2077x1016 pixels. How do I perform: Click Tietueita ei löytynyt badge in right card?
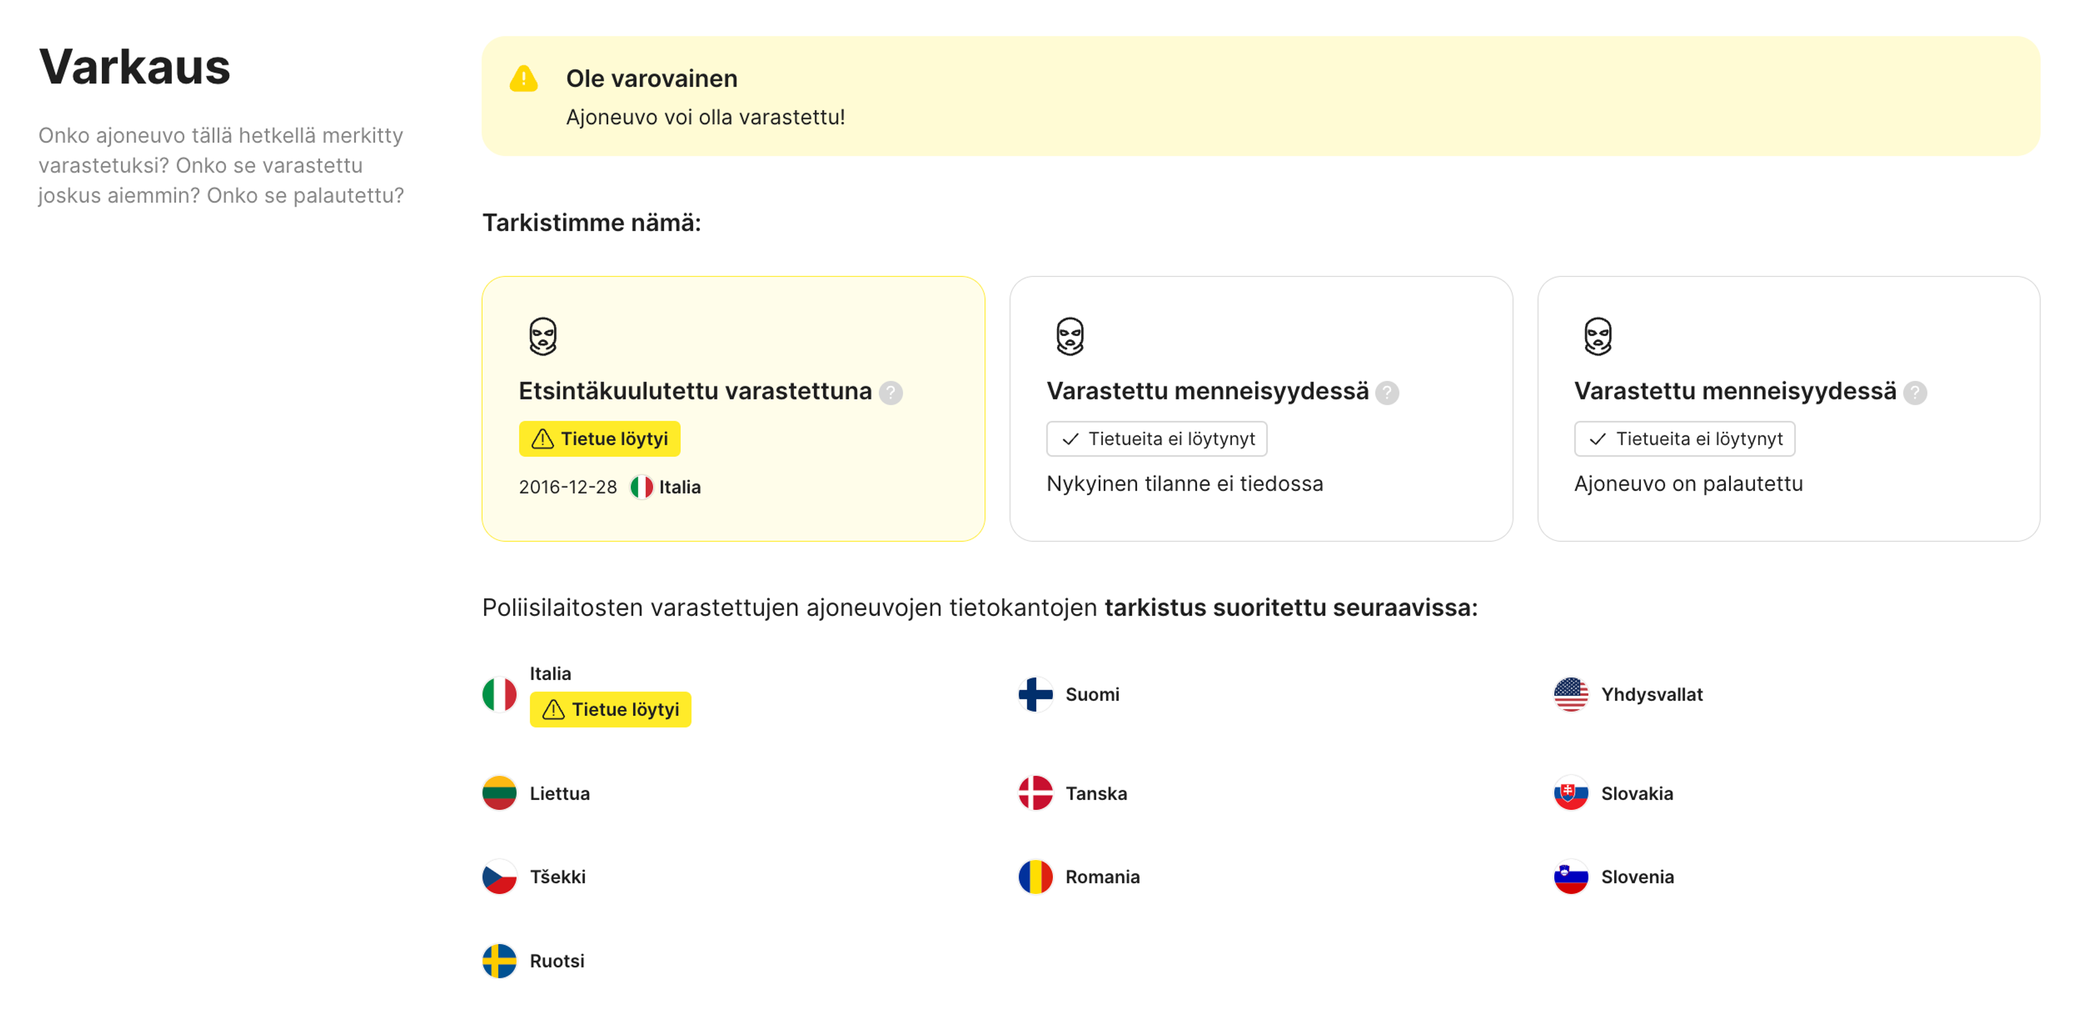pyautogui.click(x=1684, y=439)
